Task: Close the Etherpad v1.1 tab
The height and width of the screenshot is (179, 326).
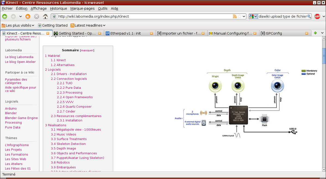Action: tap(152, 33)
